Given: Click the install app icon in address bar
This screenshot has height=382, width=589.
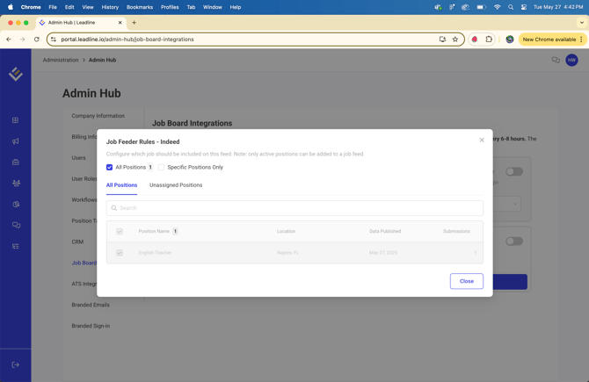Looking at the screenshot, I should coord(442,39).
